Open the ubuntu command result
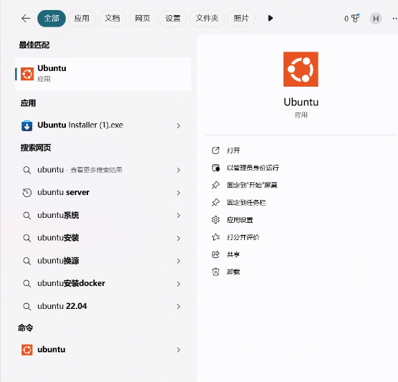The width and height of the screenshot is (398, 382). [102, 350]
